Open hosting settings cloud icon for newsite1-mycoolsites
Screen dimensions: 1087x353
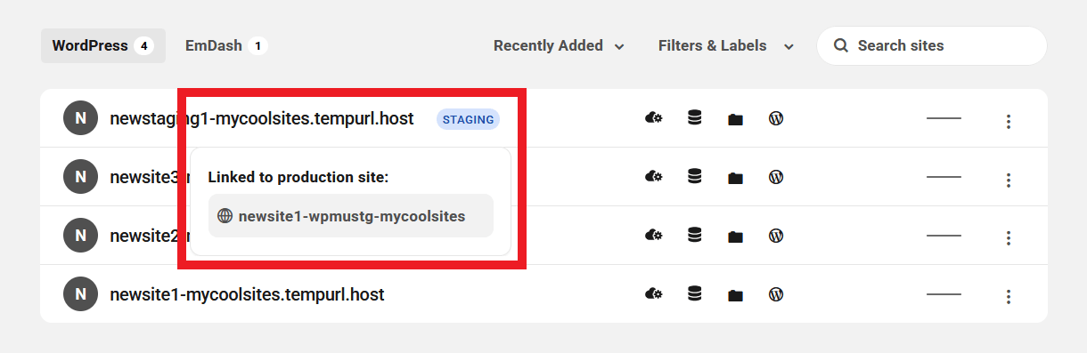[x=653, y=293]
